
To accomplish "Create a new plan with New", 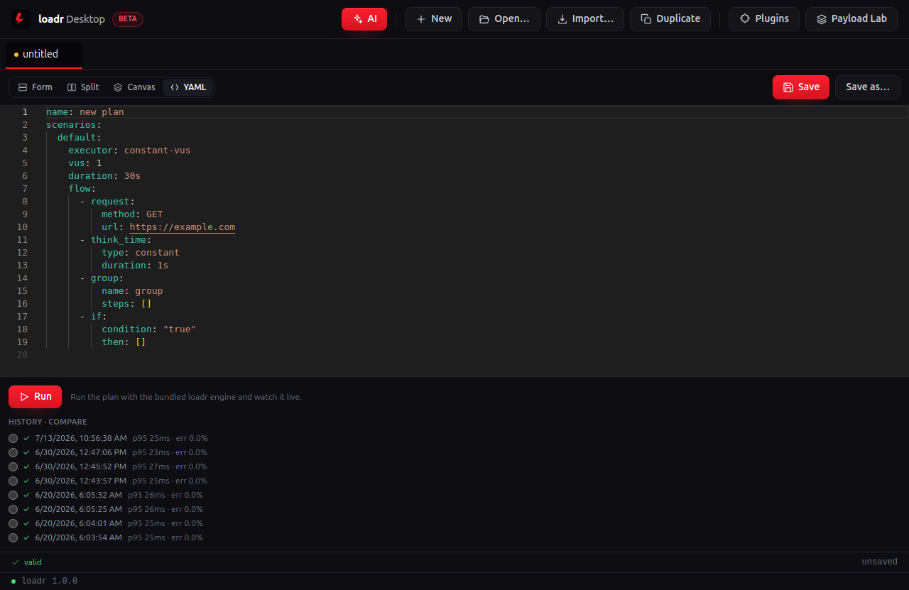I will tap(433, 19).
